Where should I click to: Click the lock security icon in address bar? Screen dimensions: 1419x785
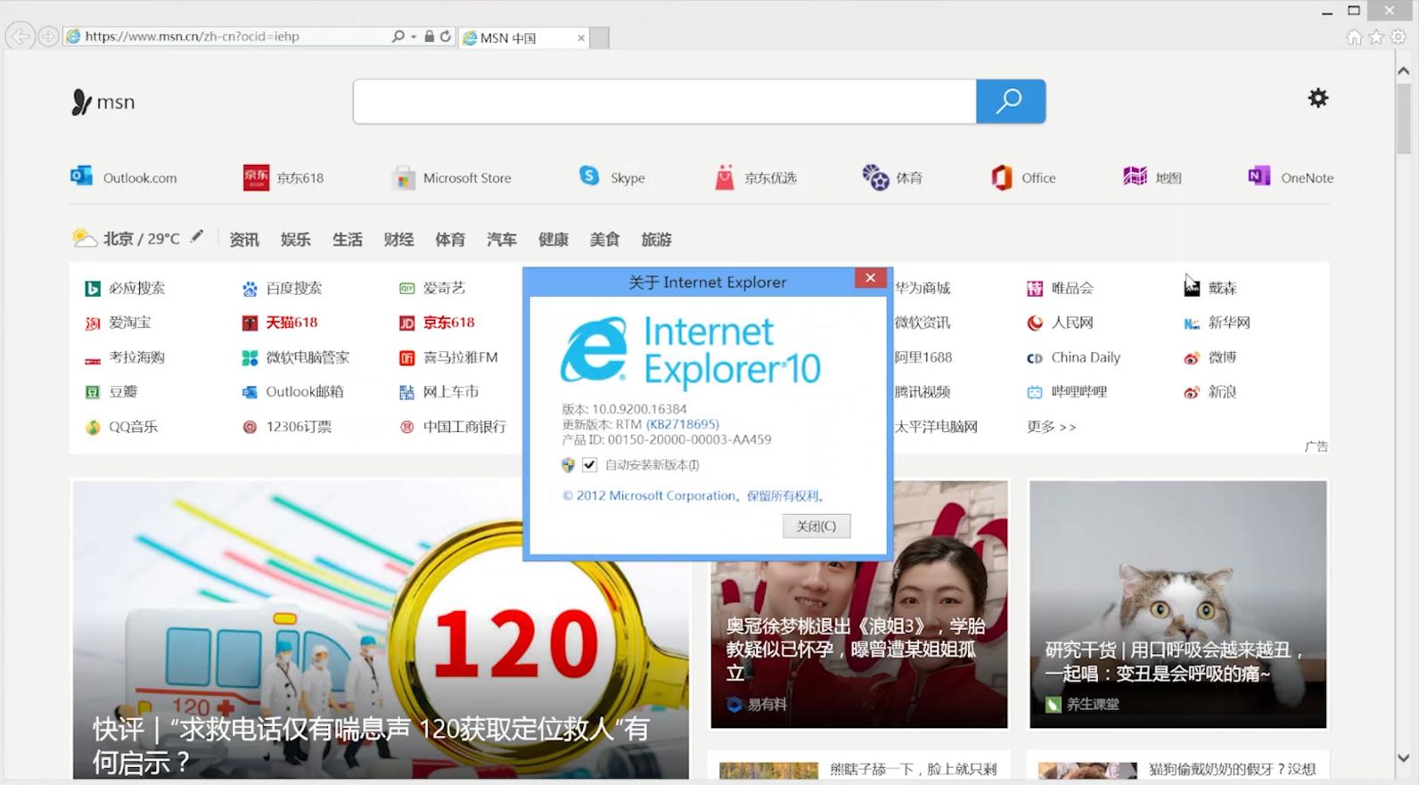click(430, 37)
